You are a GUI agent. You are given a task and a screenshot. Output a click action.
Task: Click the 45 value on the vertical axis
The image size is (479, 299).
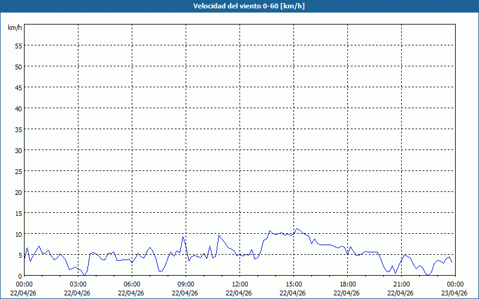[18, 87]
